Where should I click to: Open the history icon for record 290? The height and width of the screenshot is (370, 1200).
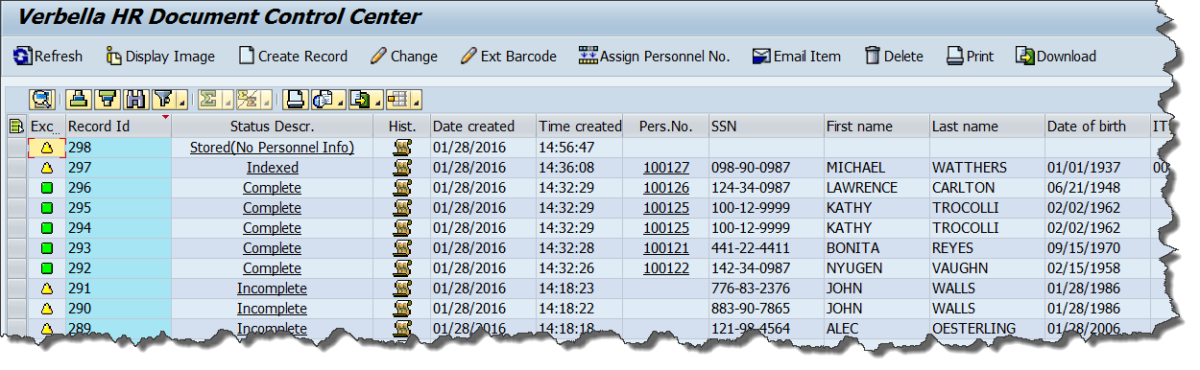click(402, 309)
